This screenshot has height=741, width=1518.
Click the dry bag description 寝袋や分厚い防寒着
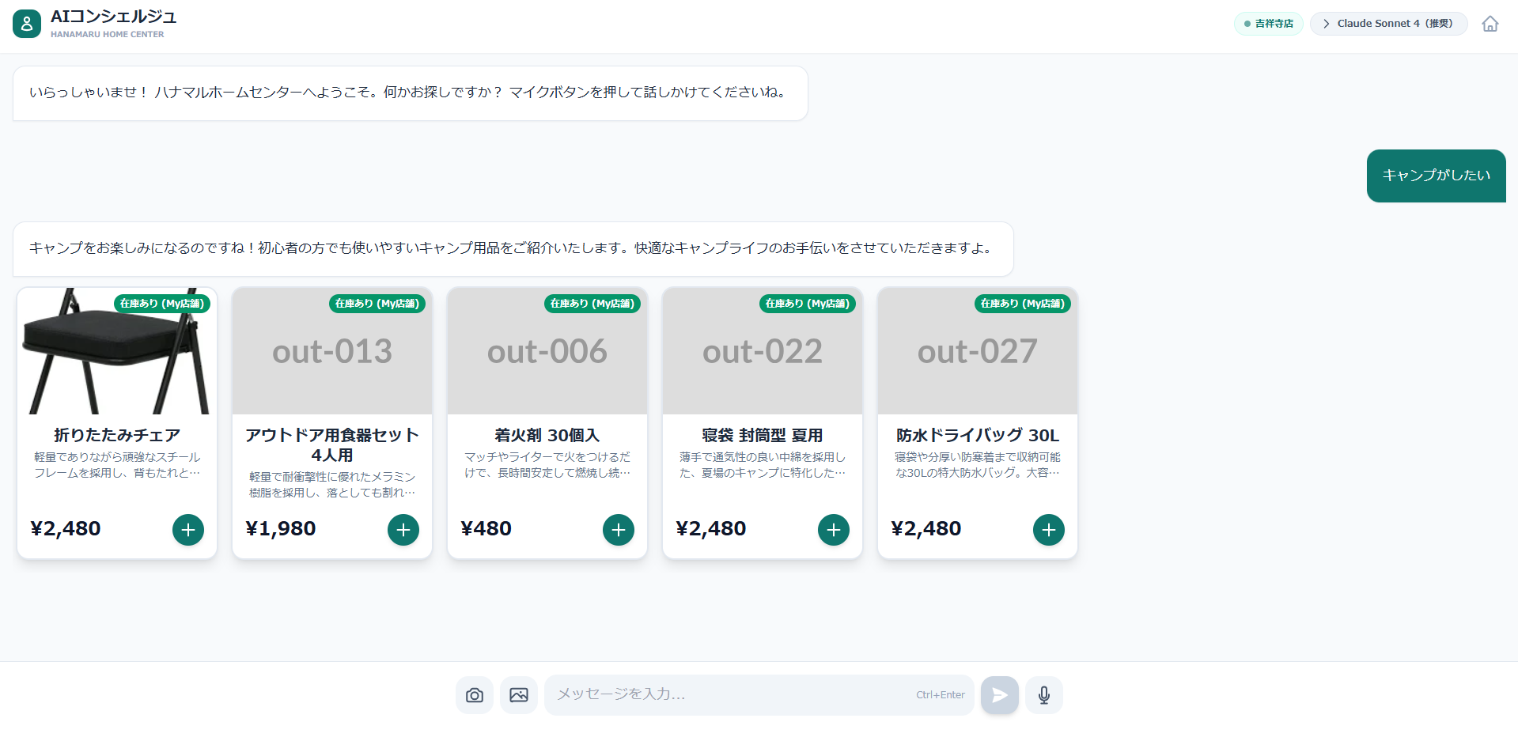(978, 465)
